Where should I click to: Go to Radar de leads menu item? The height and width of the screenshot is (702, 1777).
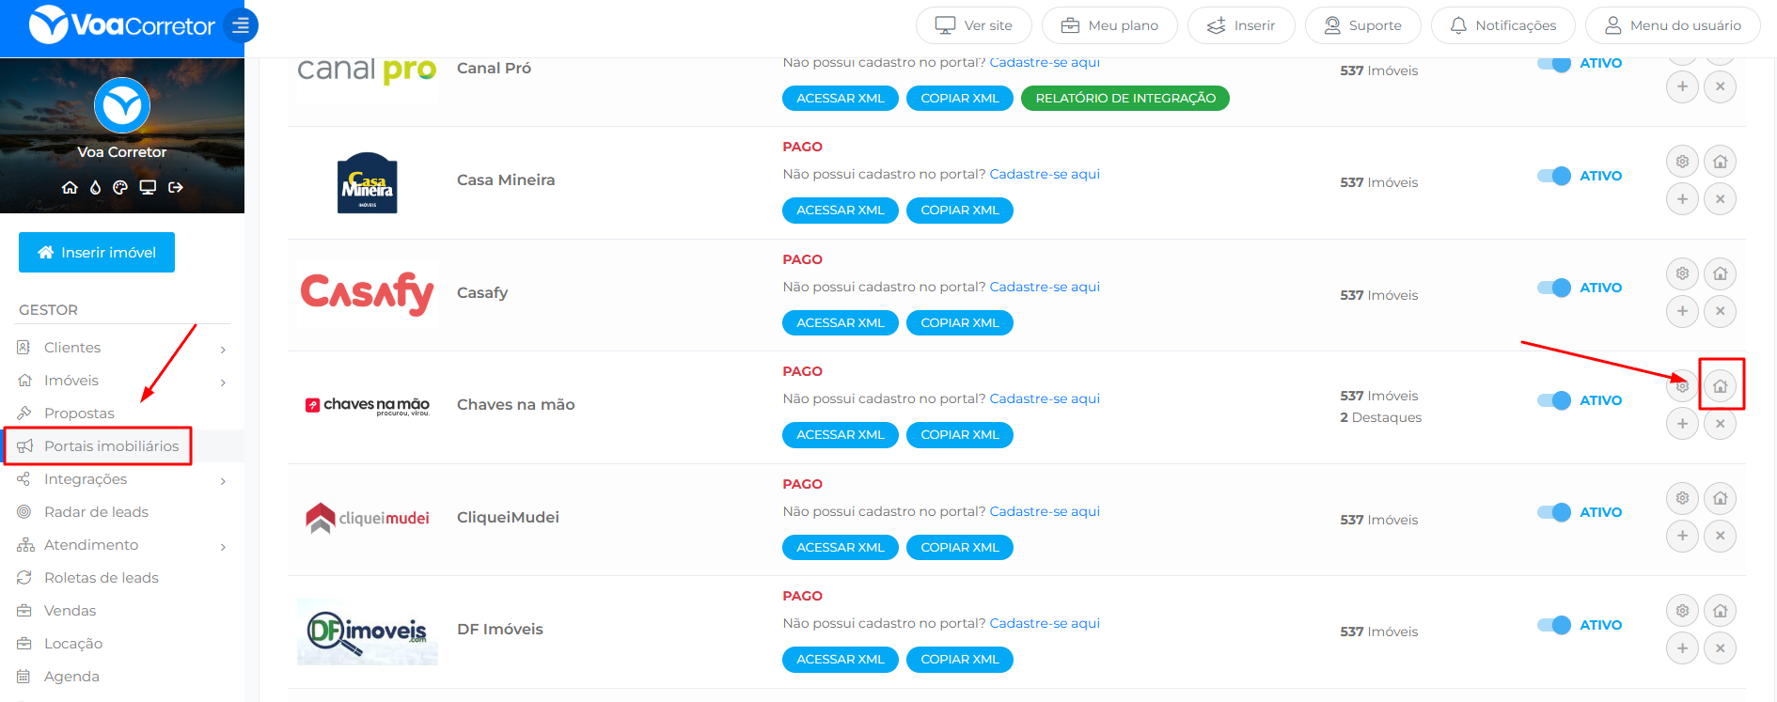96,512
